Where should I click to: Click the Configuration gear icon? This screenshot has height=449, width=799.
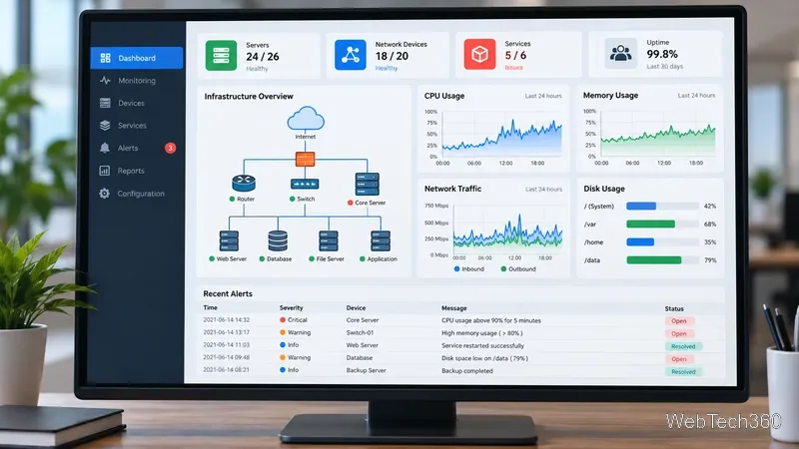tap(105, 194)
